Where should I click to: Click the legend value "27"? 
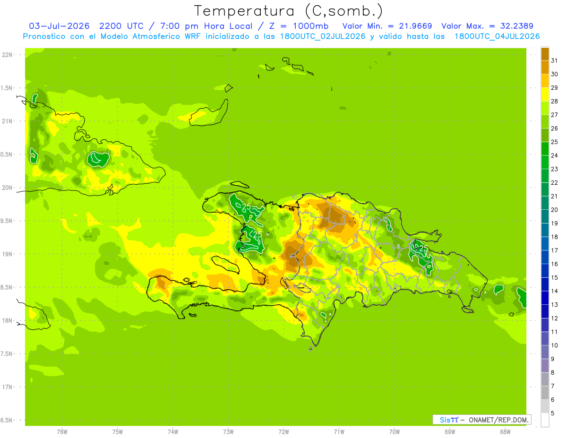(x=555, y=115)
